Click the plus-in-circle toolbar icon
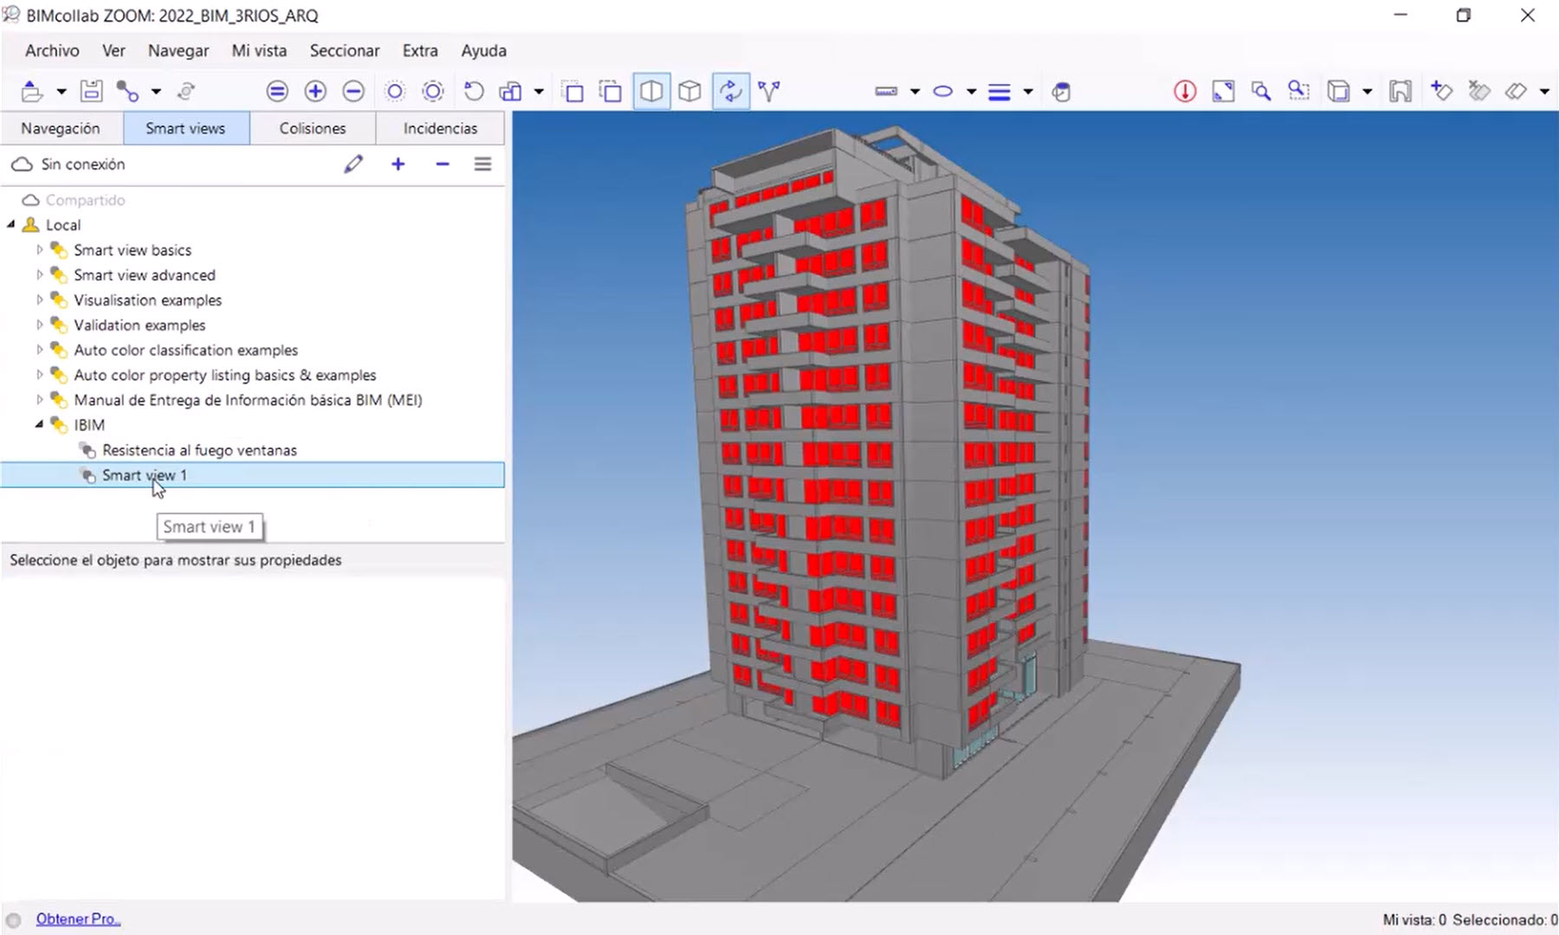1559x935 pixels. (x=315, y=91)
